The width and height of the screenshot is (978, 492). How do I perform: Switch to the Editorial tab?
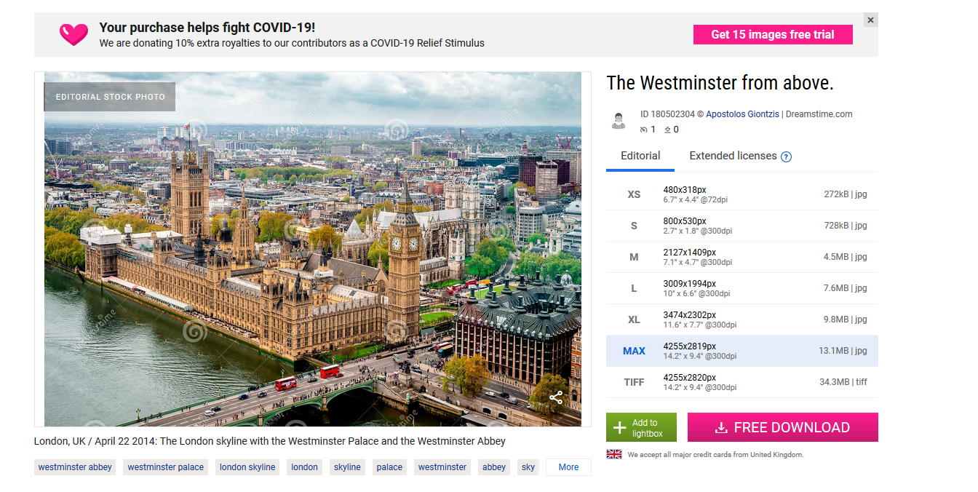640,156
